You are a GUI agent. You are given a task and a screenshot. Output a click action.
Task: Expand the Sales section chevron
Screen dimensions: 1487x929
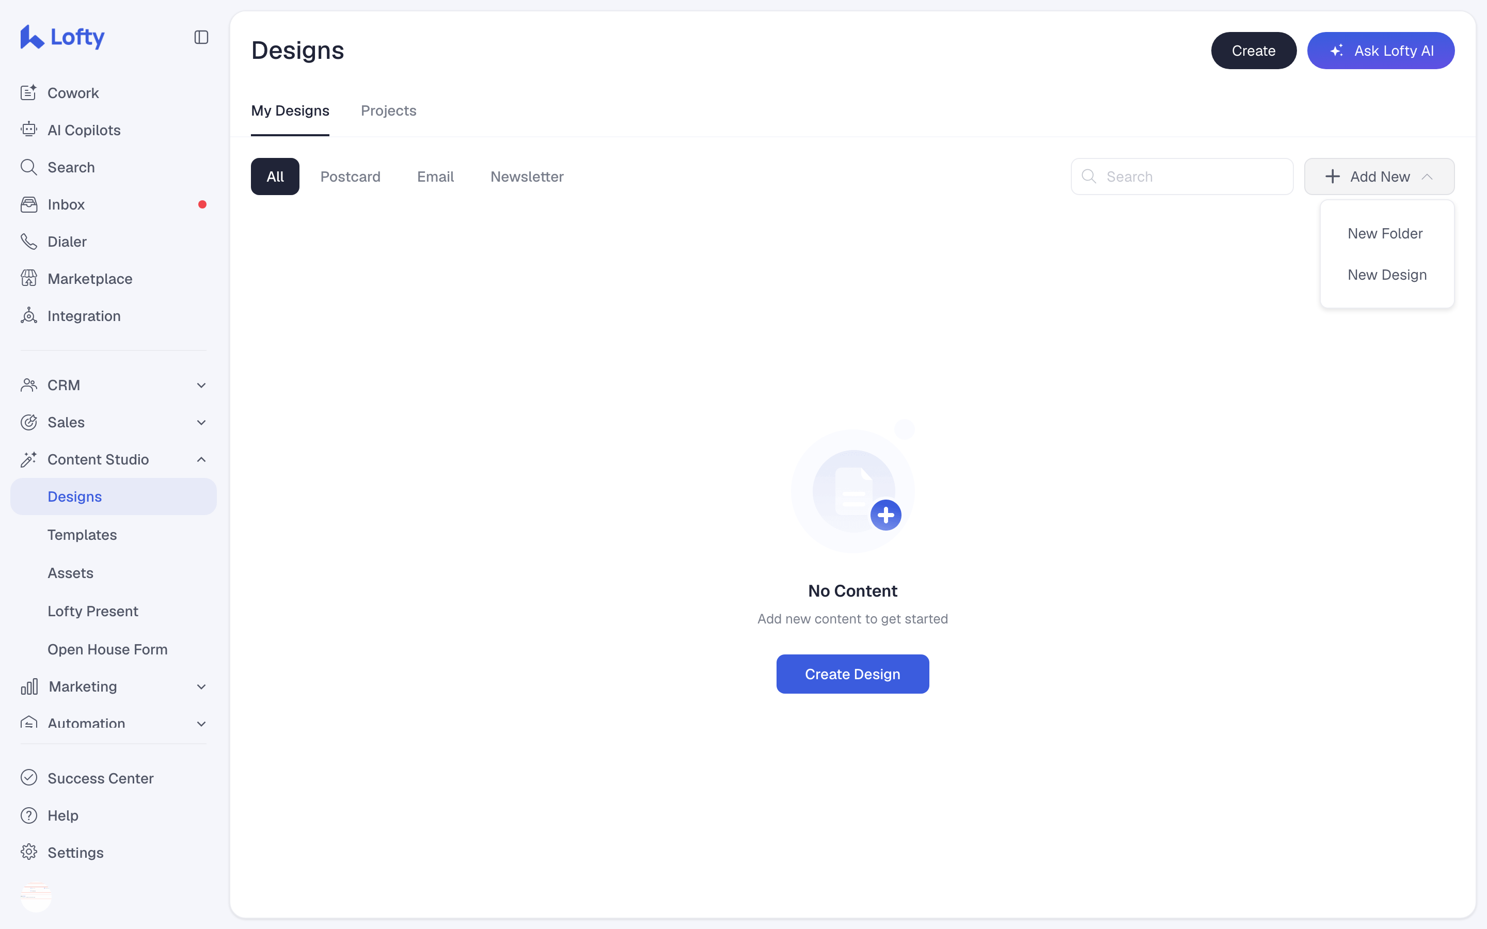pos(201,422)
